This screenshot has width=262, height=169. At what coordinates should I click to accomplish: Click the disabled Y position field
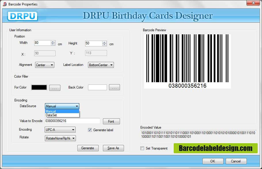(x=96, y=53)
